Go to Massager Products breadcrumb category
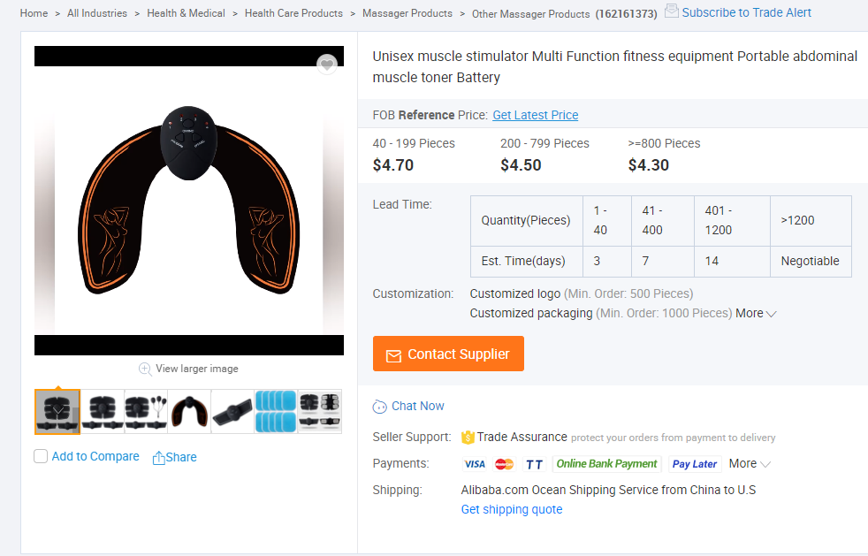Viewport: 868px width, 556px height. (407, 13)
